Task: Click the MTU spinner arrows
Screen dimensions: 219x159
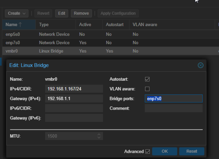Action: tap(99, 136)
